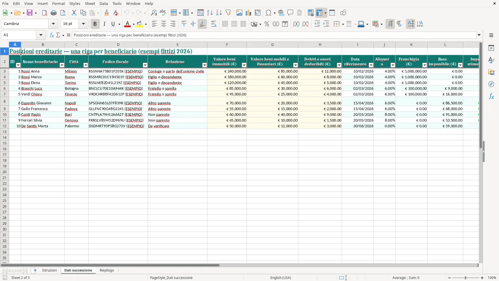Insert a pivot table
The height and width of the screenshot is (281, 499).
pos(258,13)
